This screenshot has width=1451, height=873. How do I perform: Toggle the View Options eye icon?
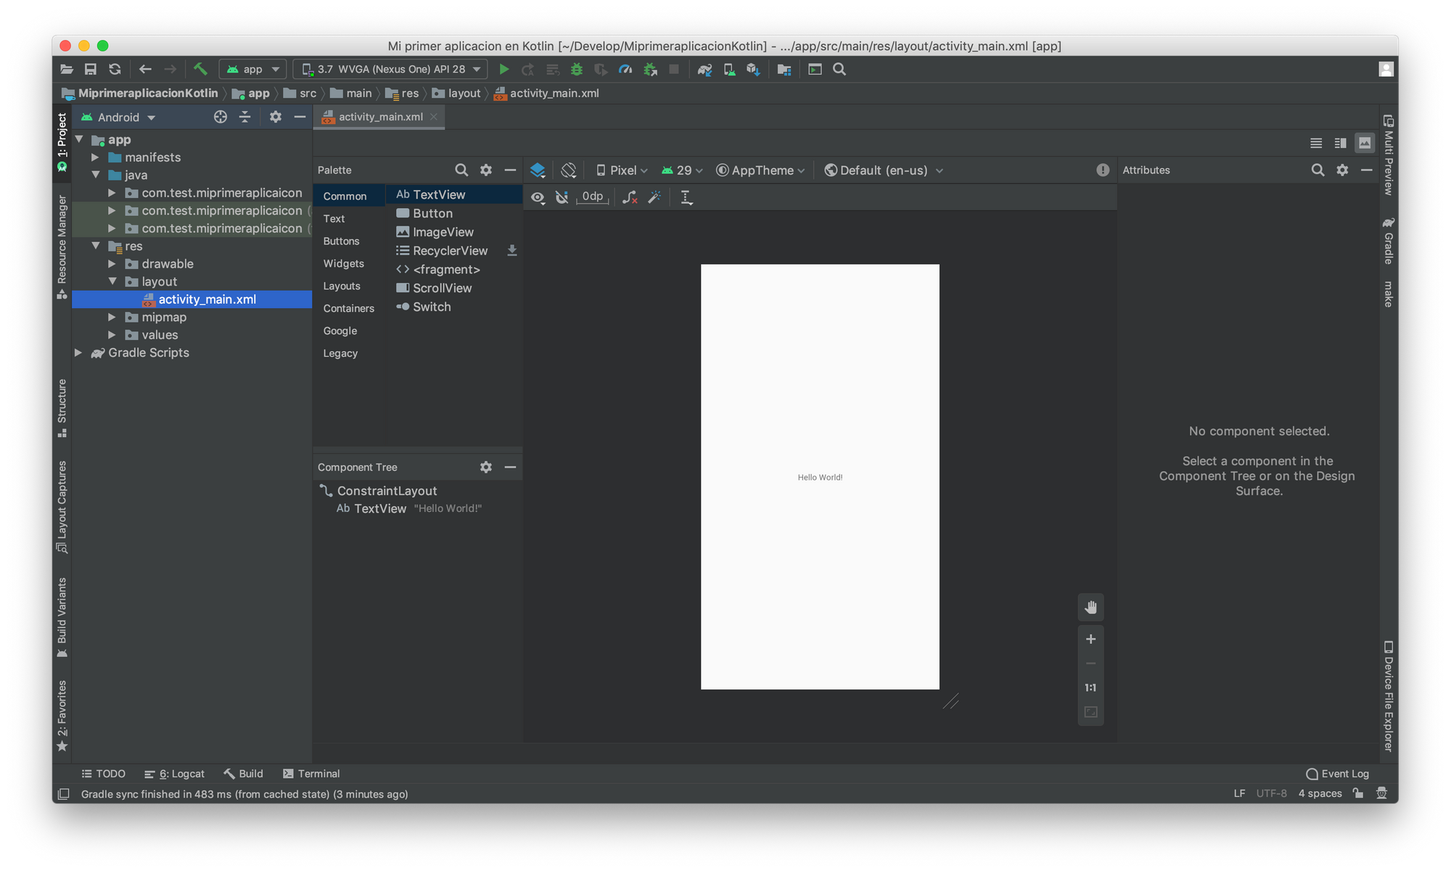tap(538, 197)
